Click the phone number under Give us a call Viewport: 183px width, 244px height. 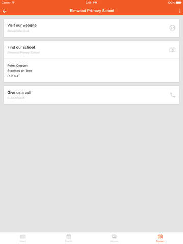[x=16, y=98]
